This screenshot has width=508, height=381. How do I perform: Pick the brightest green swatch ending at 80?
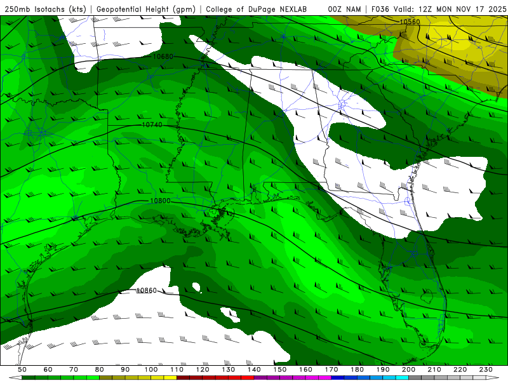tap(93, 378)
